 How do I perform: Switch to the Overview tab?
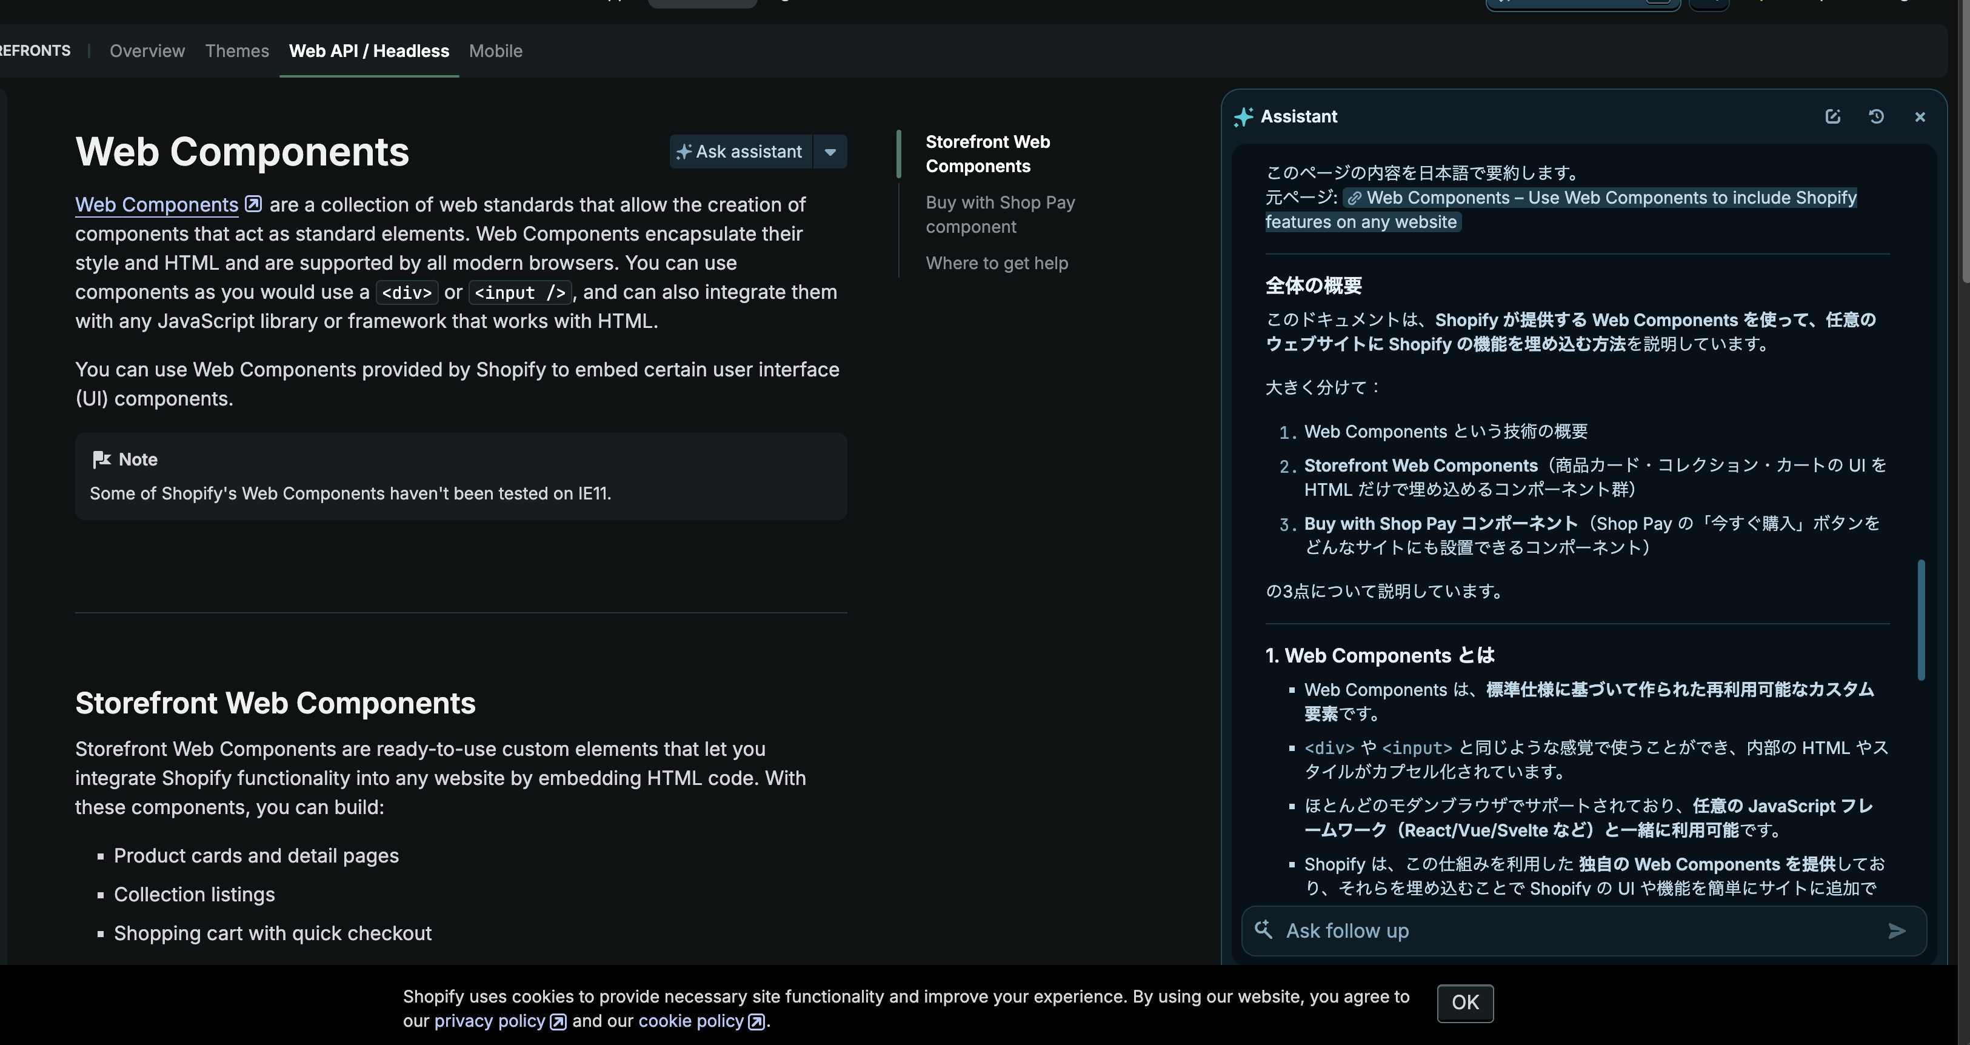[x=147, y=52]
